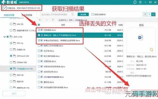Tick the 压缩包 (0) folder checkbox
Viewport: 158px width, 99px height.
tap(11, 49)
